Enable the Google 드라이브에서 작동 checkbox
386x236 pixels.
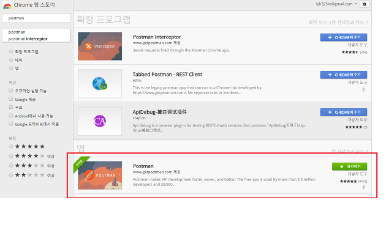click(x=11, y=124)
